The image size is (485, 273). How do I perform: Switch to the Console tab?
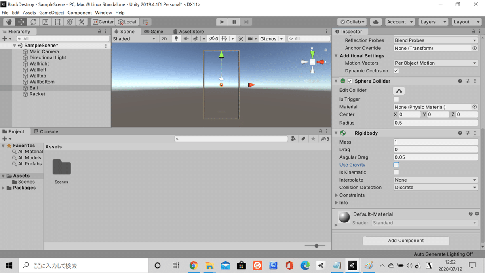46,131
